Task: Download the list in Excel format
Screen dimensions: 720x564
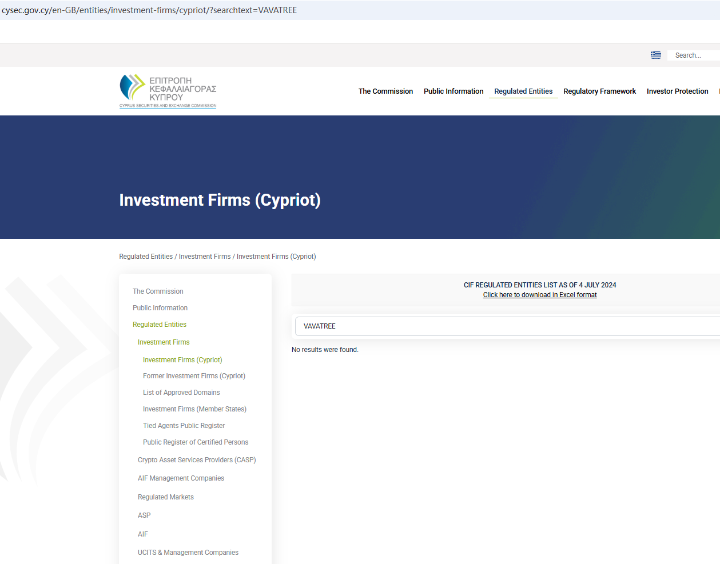Action: click(540, 295)
